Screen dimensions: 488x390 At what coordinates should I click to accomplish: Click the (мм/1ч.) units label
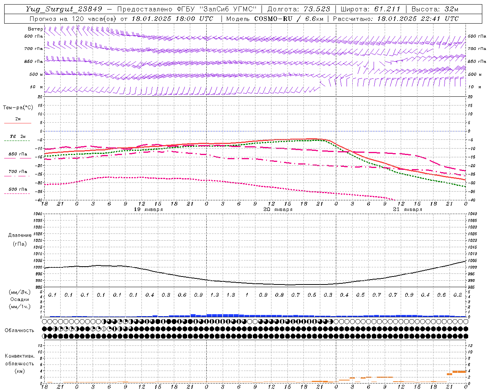[20, 307]
